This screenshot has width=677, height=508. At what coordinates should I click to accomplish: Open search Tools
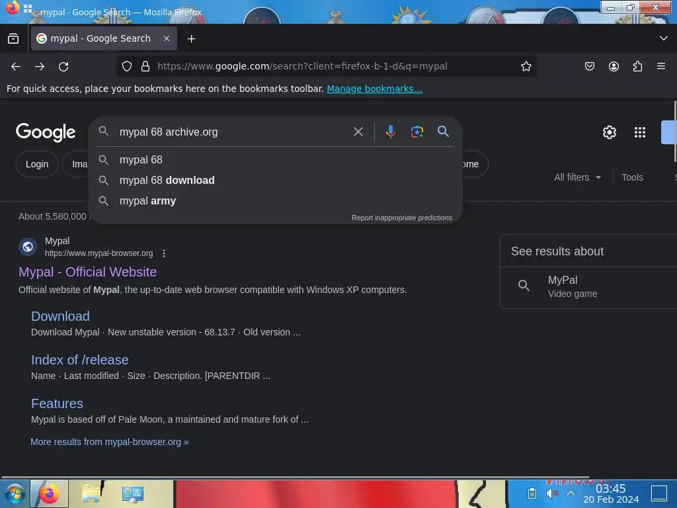pos(632,177)
